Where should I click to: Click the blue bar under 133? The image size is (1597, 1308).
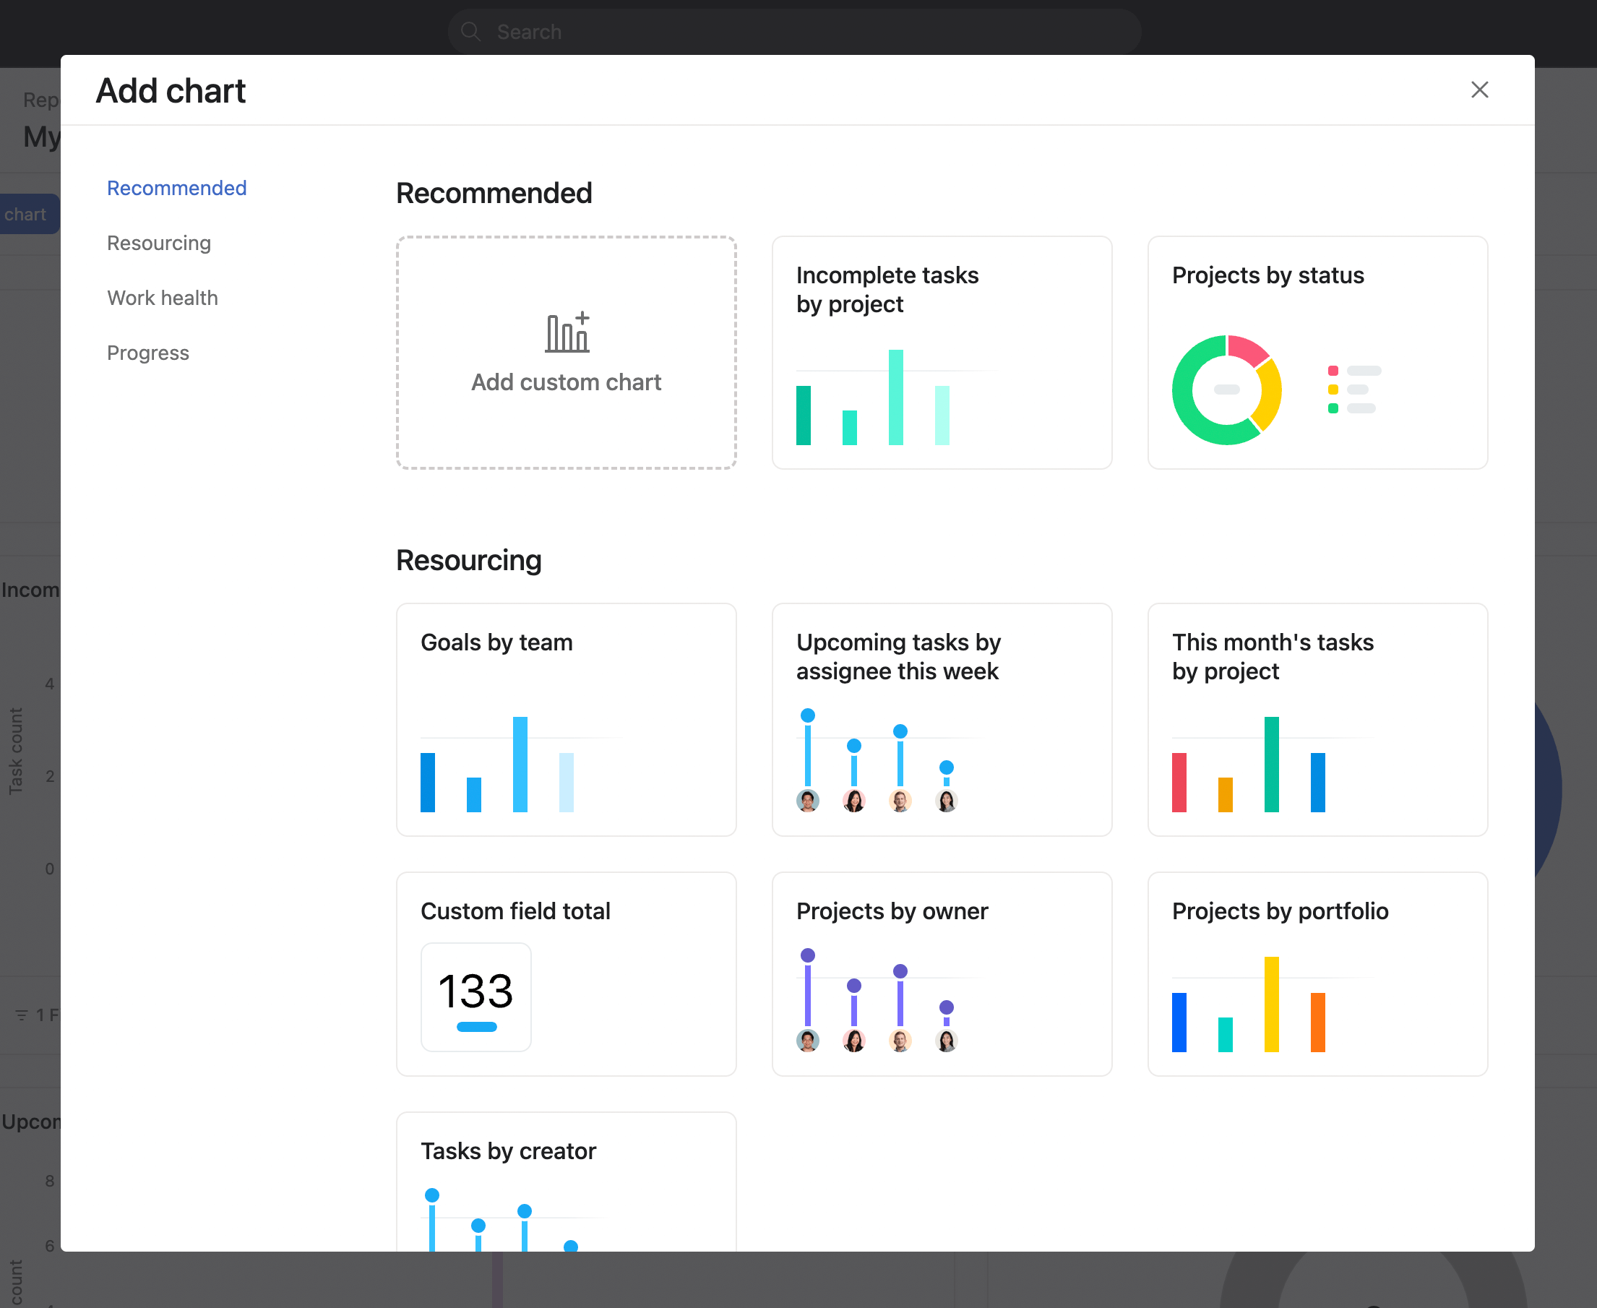(x=476, y=1027)
